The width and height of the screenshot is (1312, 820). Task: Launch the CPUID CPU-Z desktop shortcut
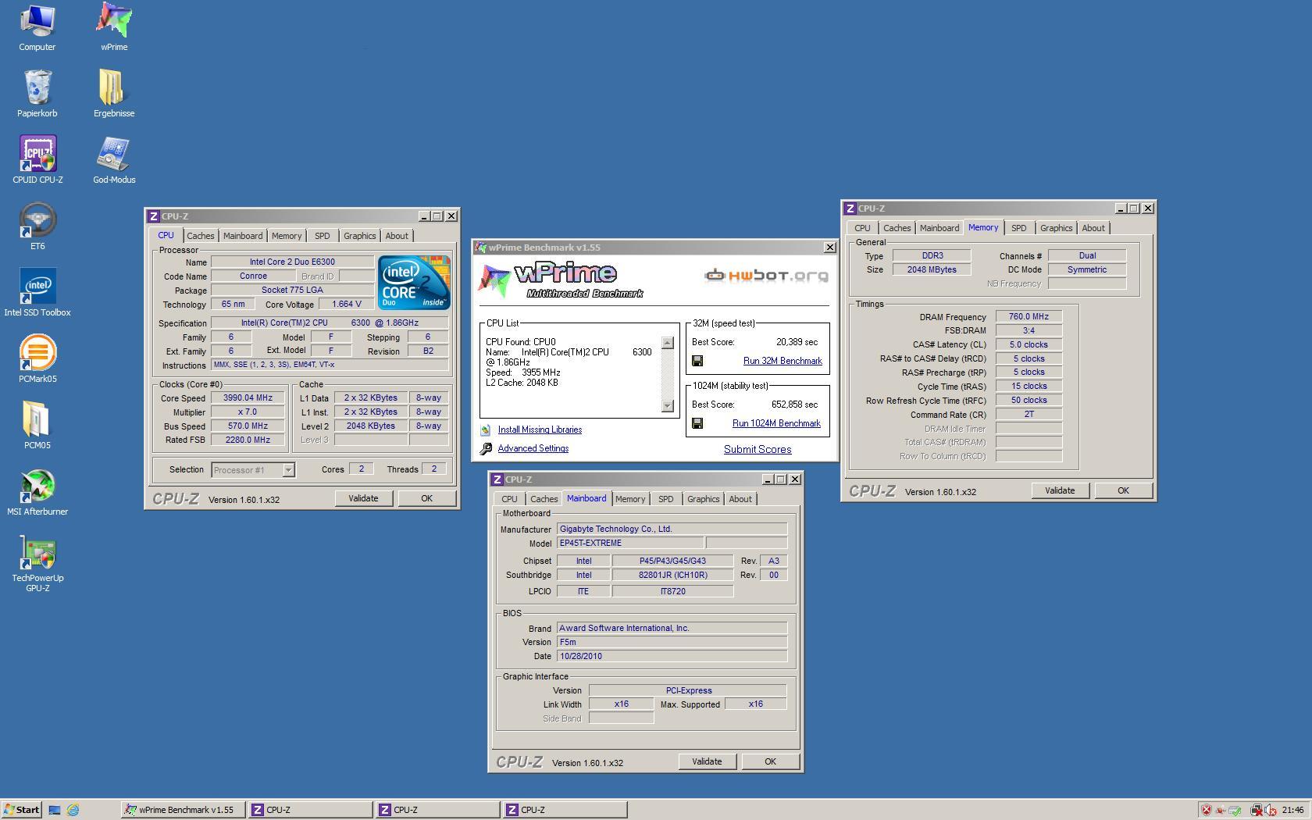[37, 161]
